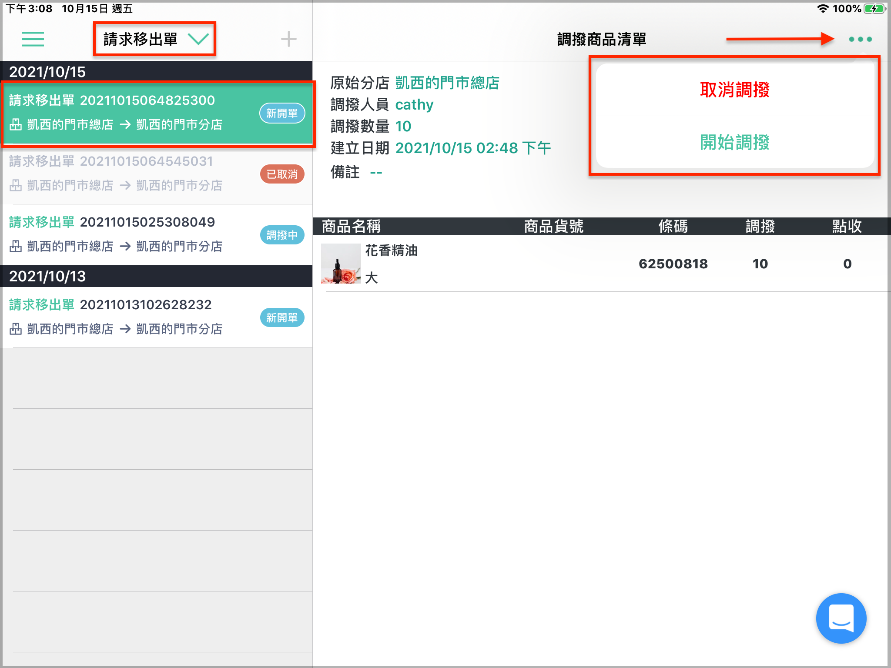The image size is (891, 668).
Task: Select order 請求移出單 20211015025308049
Action: (157, 234)
